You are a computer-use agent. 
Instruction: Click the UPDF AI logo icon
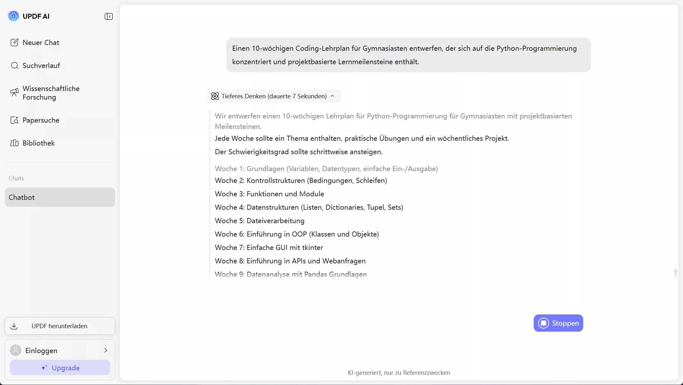(x=13, y=16)
